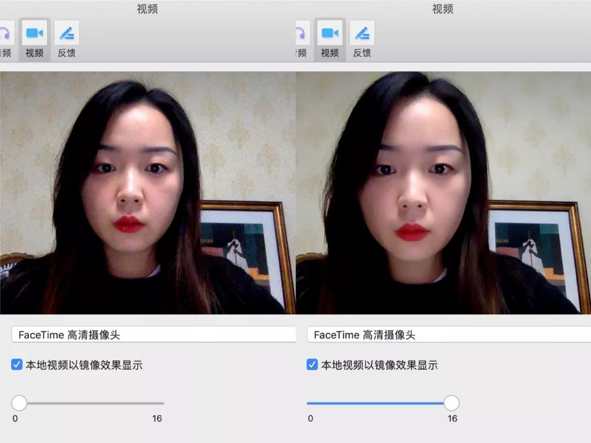Click right window mirror effect label text
Screen dimensions: 591x443
click(x=380, y=365)
